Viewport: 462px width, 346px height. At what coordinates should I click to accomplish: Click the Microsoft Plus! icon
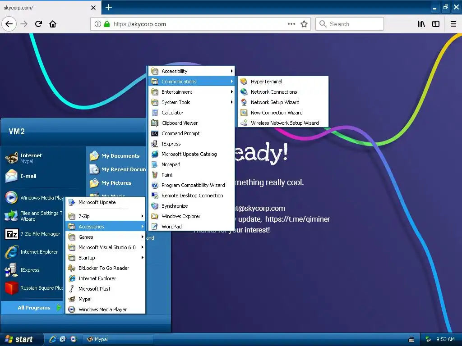point(72,289)
